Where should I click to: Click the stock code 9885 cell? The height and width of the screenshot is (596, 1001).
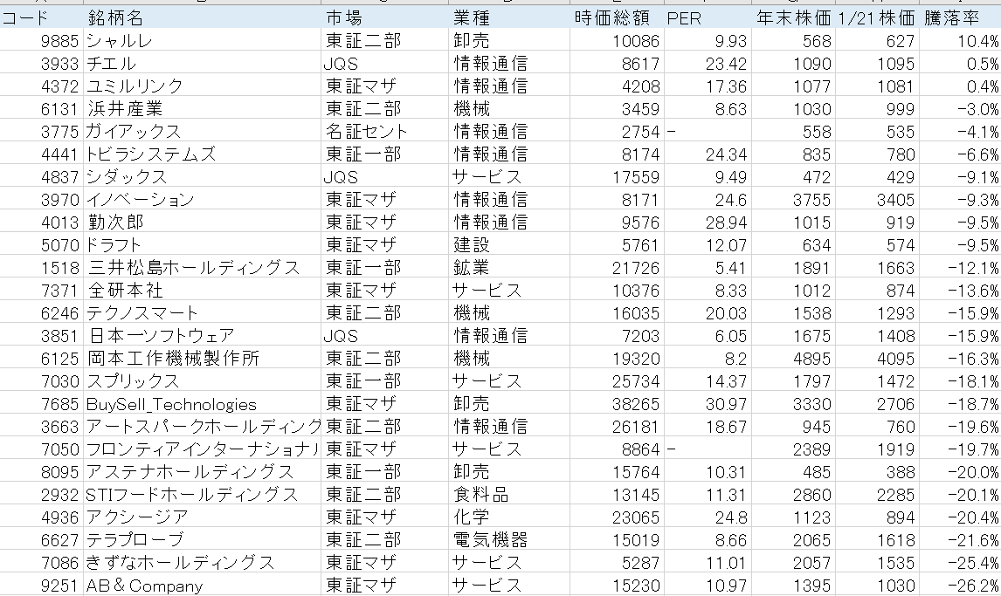(x=39, y=39)
